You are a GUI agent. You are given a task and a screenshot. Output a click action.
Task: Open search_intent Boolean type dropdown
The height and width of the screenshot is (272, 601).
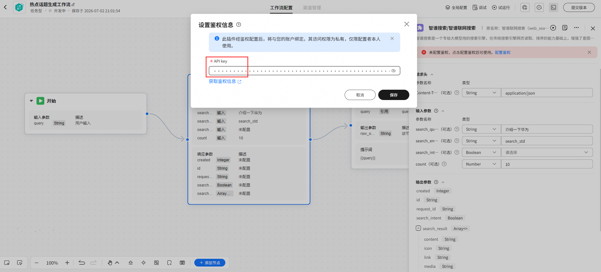point(481,153)
